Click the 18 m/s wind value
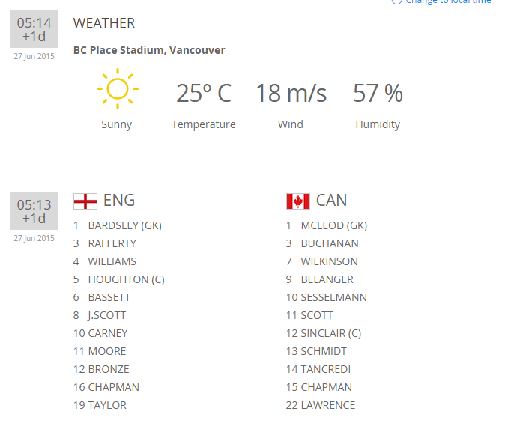The height and width of the screenshot is (444, 505). (x=291, y=94)
